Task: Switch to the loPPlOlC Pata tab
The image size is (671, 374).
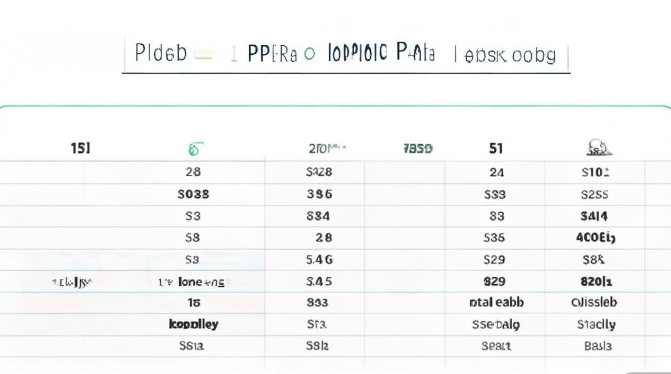Action: point(381,53)
